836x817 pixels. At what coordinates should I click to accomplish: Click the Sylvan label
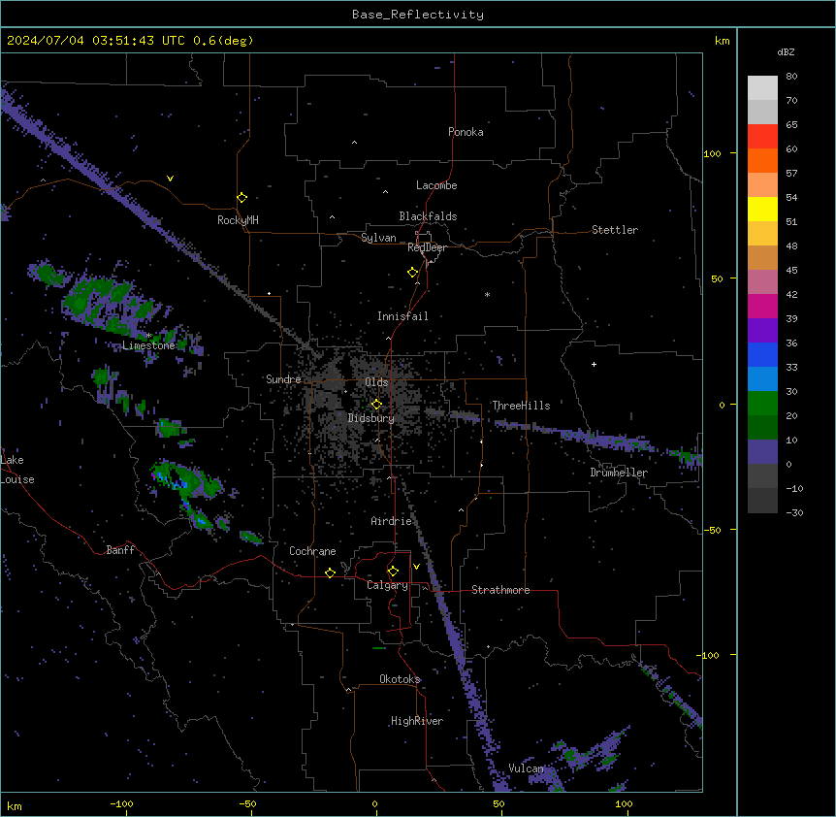coord(378,238)
